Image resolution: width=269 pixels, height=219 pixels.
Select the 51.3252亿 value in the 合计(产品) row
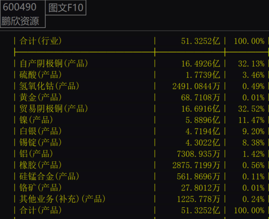[x=200, y=211]
